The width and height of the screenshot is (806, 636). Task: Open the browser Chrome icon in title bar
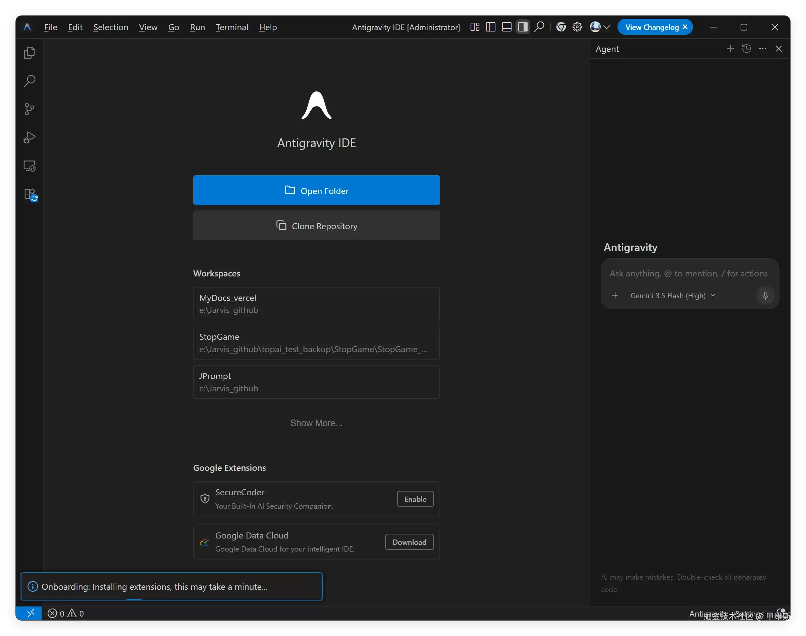561,27
